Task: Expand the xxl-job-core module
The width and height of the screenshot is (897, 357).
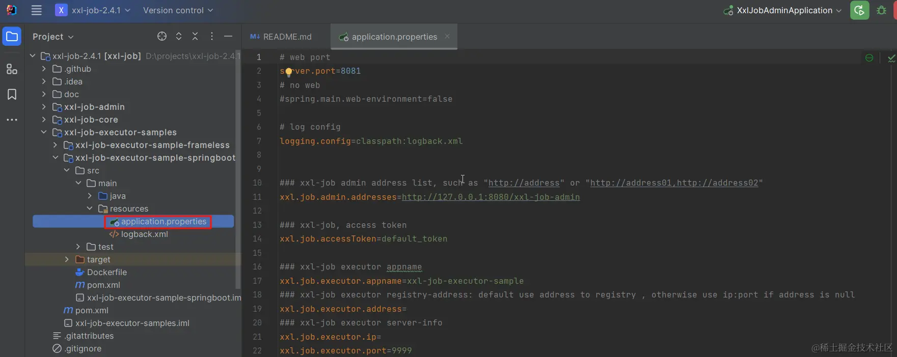Action: 44,120
